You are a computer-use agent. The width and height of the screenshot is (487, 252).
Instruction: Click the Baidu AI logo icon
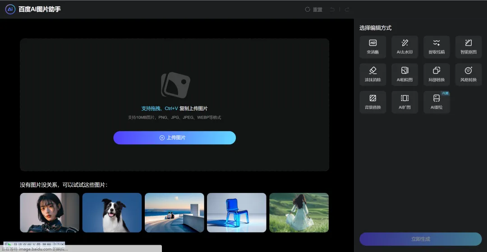[10, 9]
